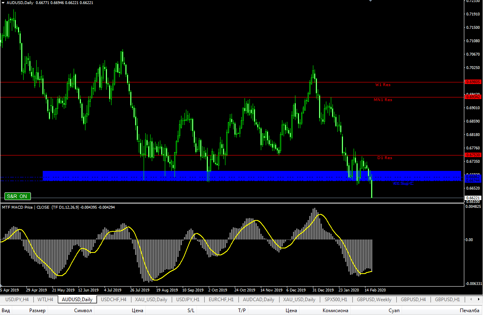
Task: Sort by the Символ column header
Action: tap(83, 311)
